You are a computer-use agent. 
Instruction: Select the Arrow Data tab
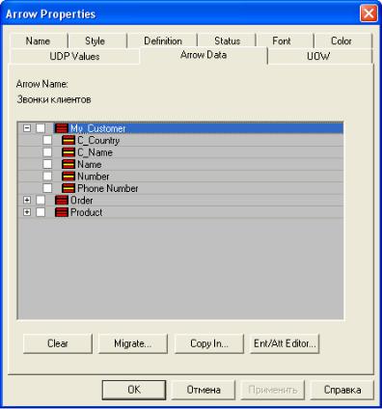pyautogui.click(x=204, y=55)
